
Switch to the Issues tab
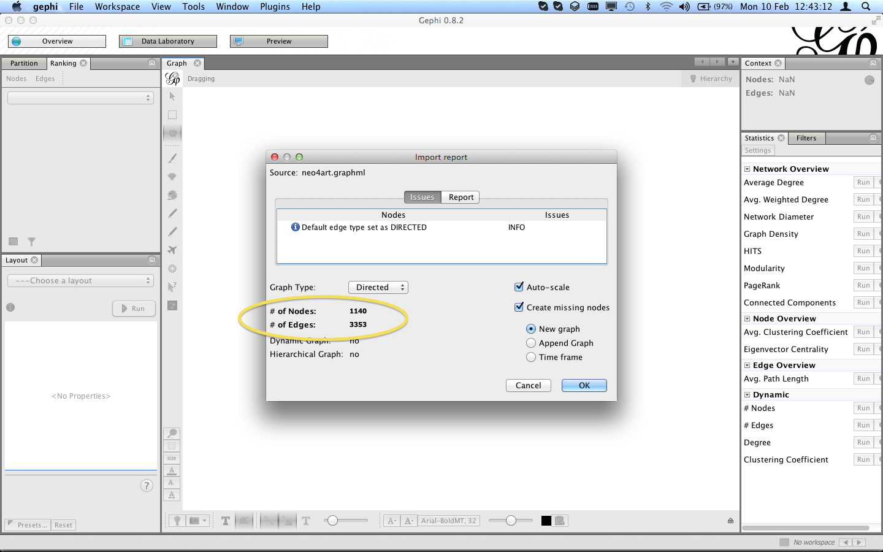point(422,197)
